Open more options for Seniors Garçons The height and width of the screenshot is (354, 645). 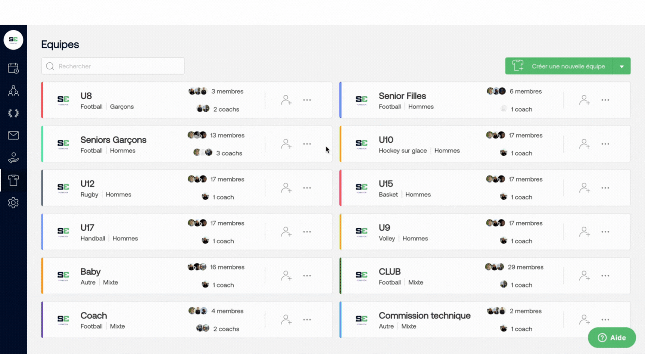(x=307, y=144)
